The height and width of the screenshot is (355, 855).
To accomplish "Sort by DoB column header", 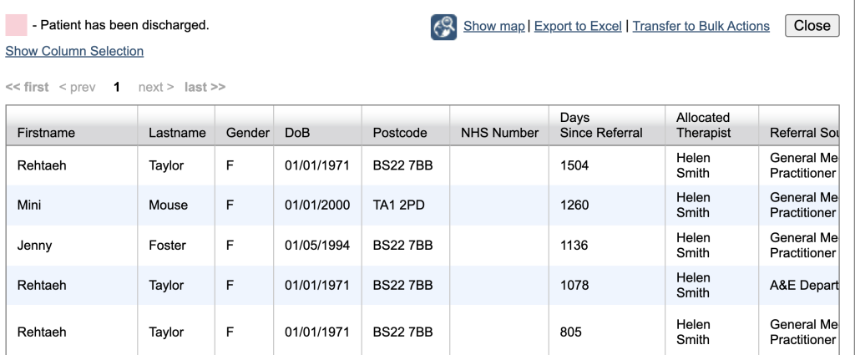I will click(x=297, y=133).
